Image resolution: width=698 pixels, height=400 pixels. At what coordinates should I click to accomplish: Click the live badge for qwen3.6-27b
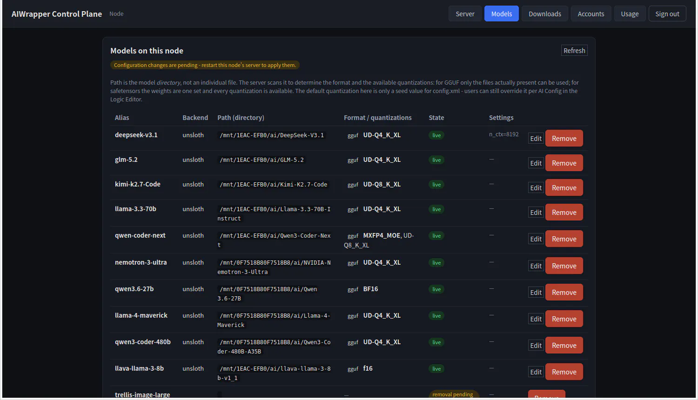[436, 289]
